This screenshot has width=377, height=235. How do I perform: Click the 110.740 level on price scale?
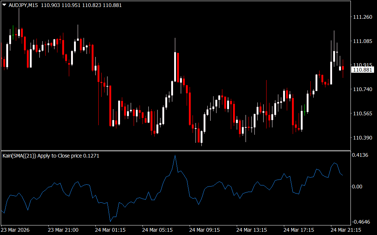click(x=362, y=90)
